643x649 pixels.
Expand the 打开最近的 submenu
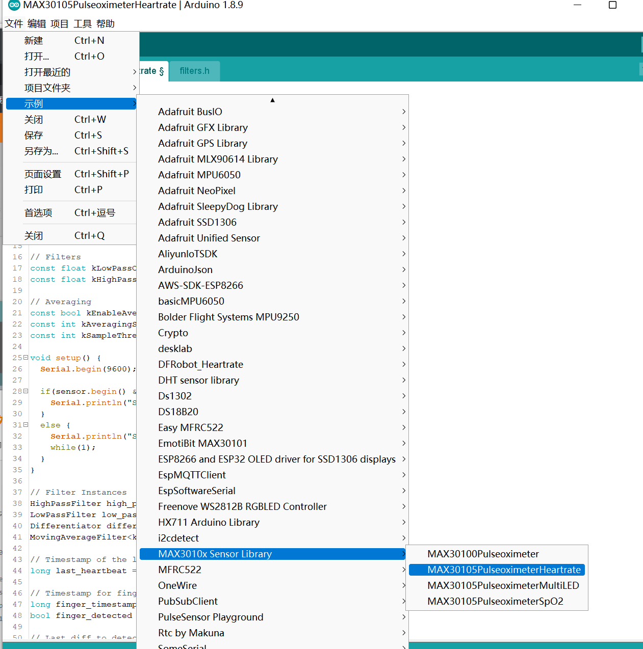coord(71,72)
